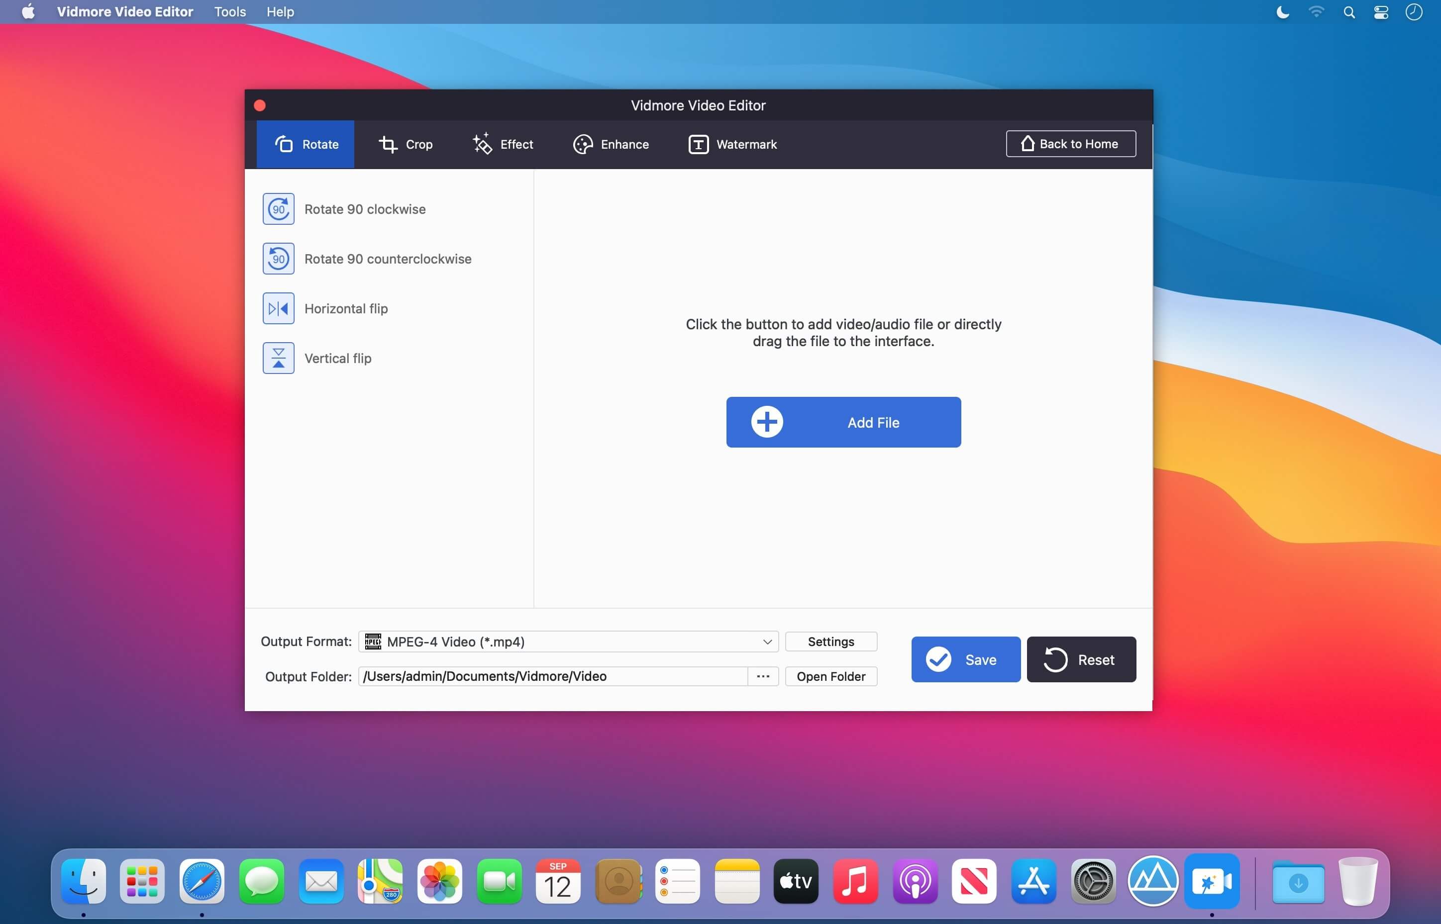Click the Output Folder path field

(x=553, y=676)
